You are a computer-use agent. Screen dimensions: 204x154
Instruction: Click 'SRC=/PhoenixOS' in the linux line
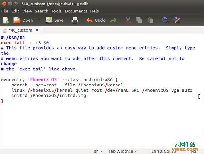coord(150,90)
